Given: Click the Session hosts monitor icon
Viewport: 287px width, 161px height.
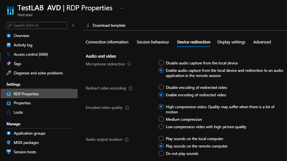Looking at the screenshot, I should click(x=9, y=152).
